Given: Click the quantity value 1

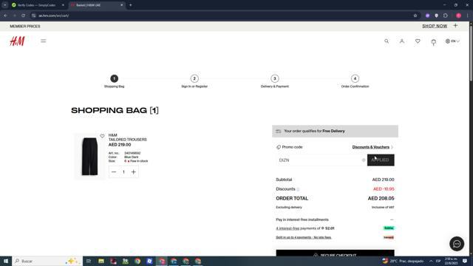Looking at the screenshot, I should 123,172.
